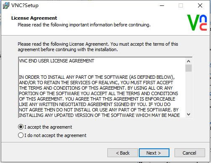
Task: Close the VNC Setup dialog
Action: pyautogui.click(x=200, y=5)
